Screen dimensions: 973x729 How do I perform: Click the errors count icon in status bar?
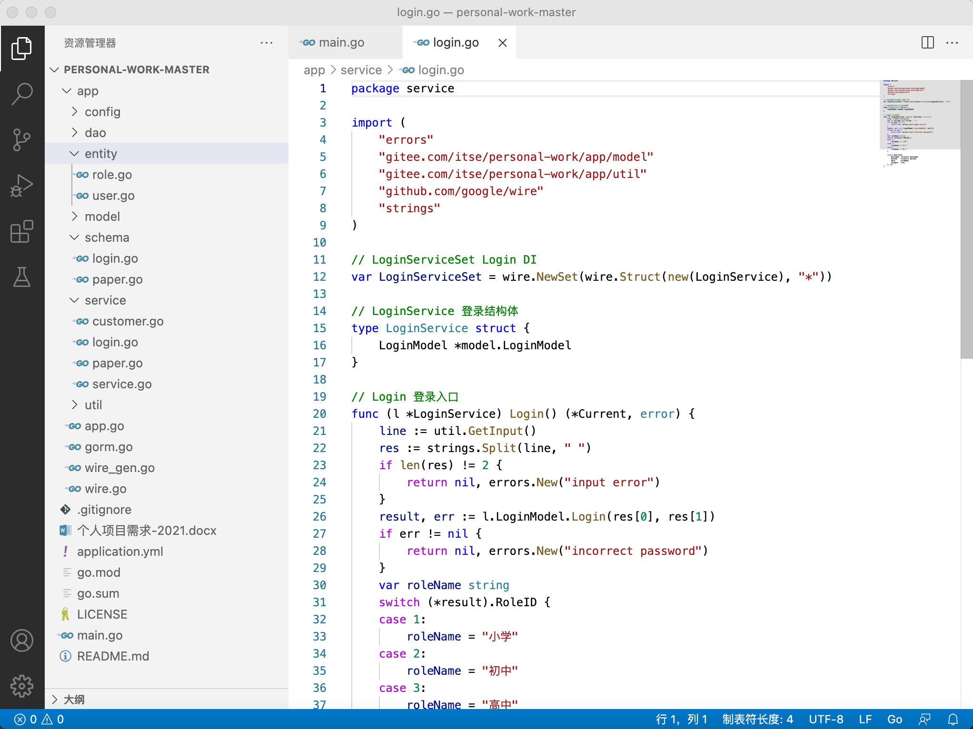coord(26,719)
